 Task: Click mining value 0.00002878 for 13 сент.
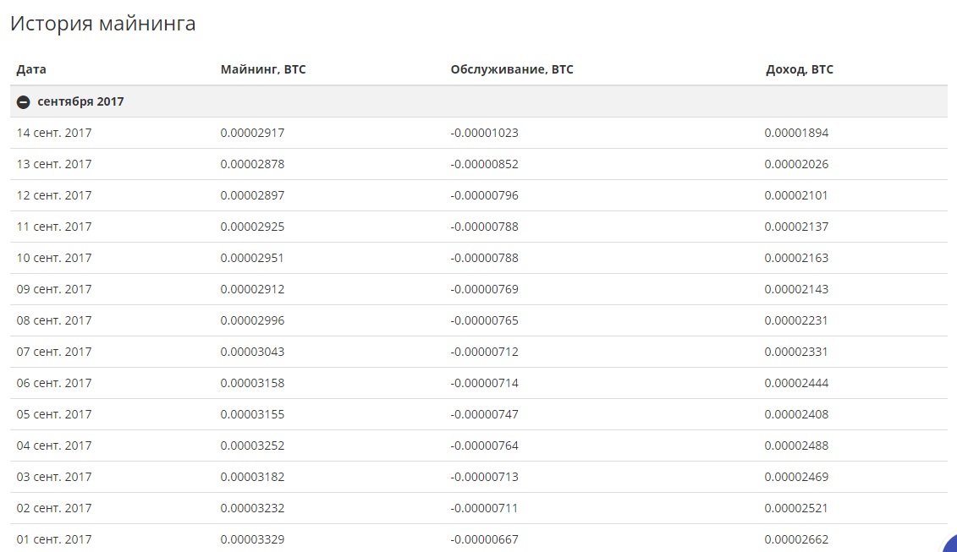point(252,164)
